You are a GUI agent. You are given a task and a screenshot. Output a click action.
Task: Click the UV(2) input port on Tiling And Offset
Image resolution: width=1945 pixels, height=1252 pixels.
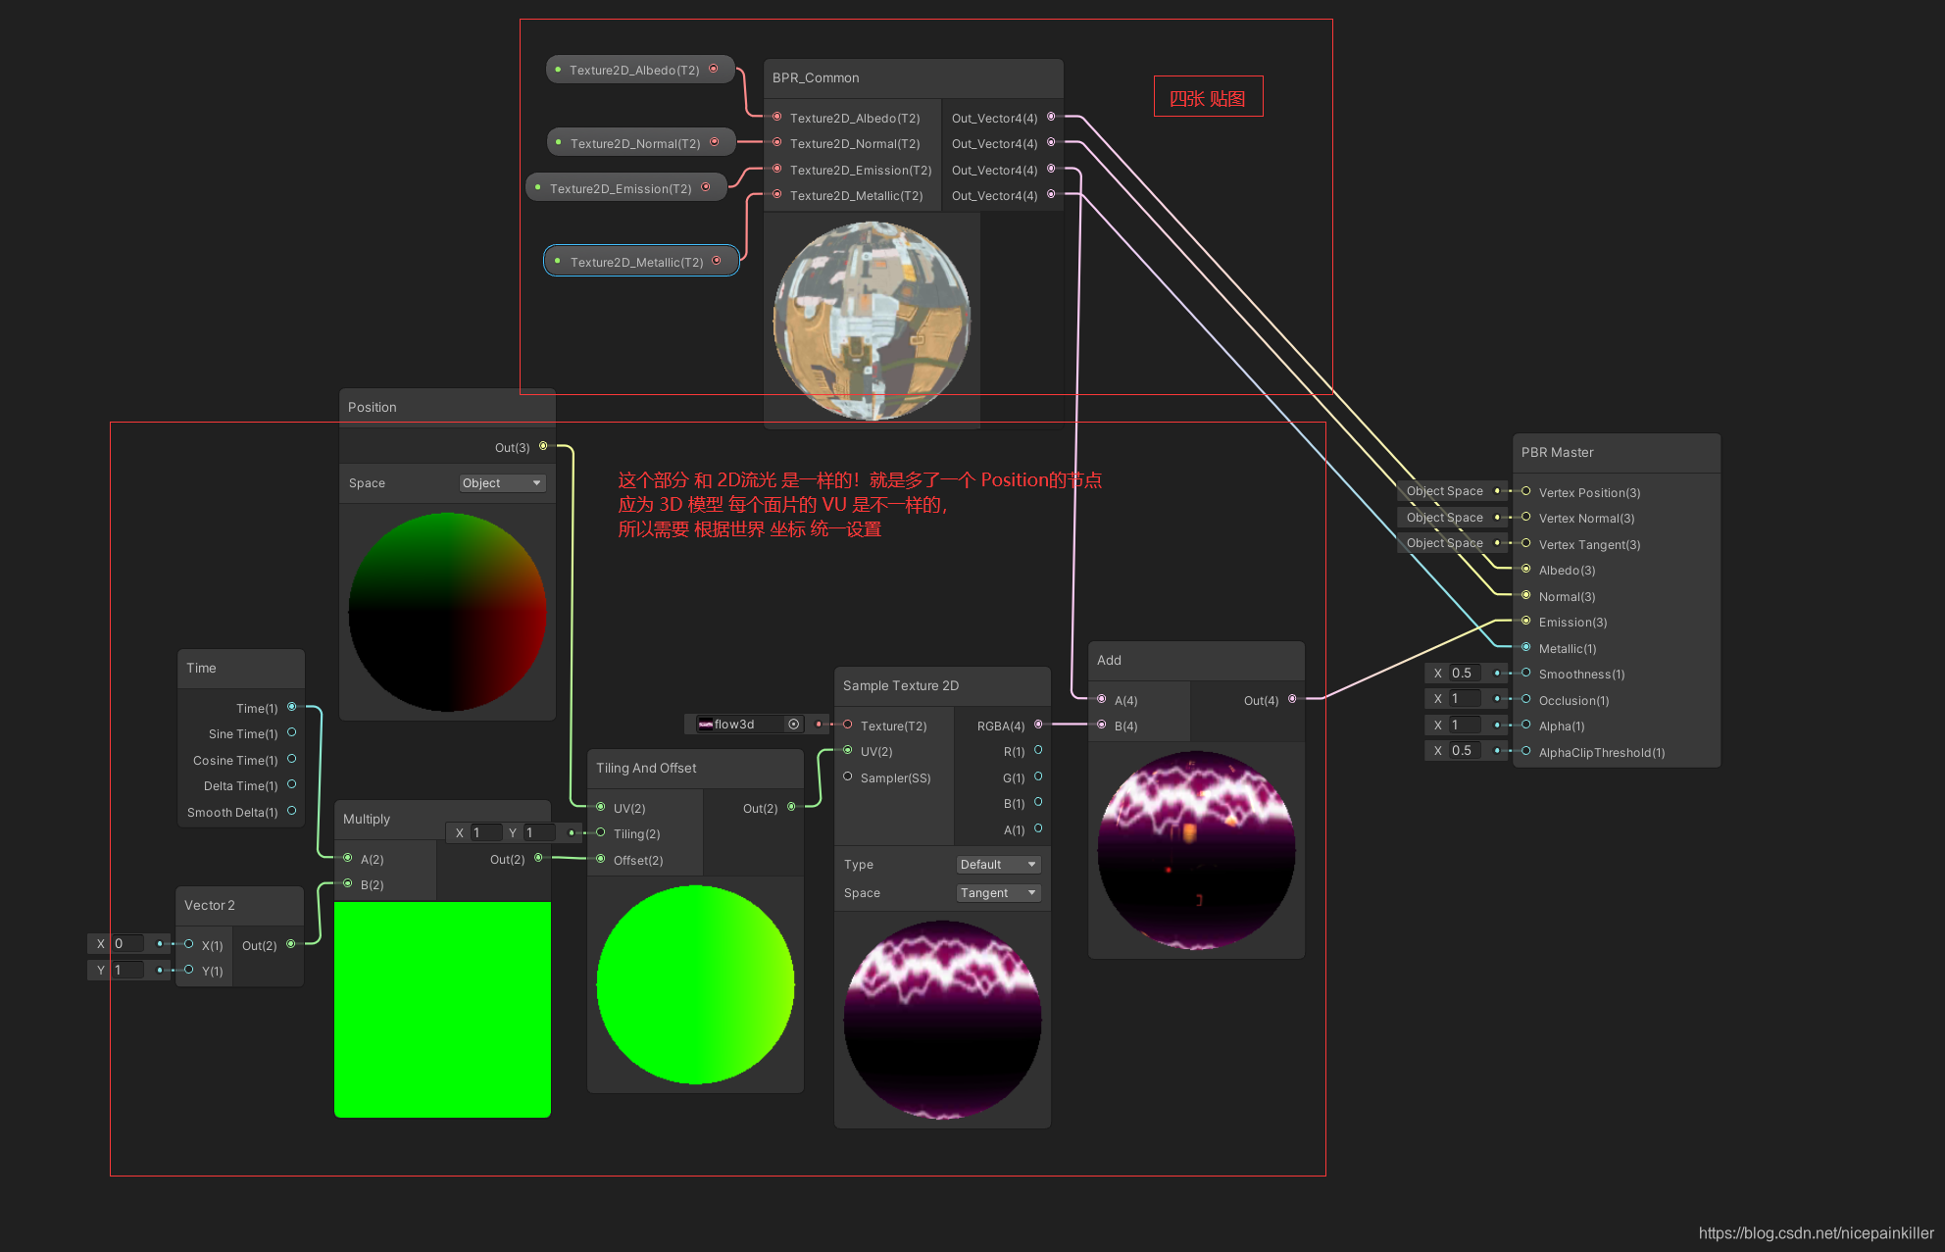601,807
